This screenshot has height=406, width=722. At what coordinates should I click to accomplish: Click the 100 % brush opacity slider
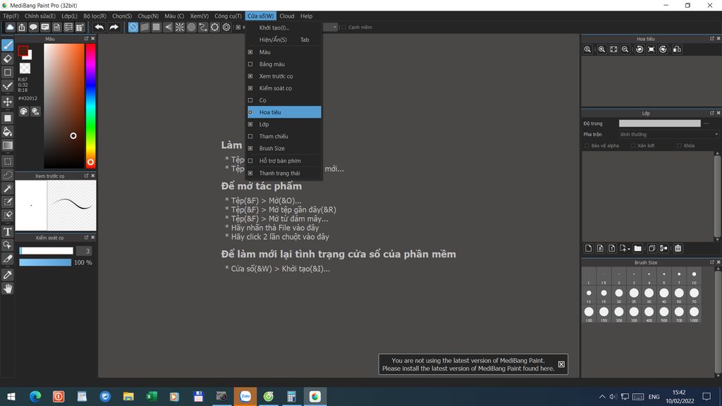tap(45, 262)
